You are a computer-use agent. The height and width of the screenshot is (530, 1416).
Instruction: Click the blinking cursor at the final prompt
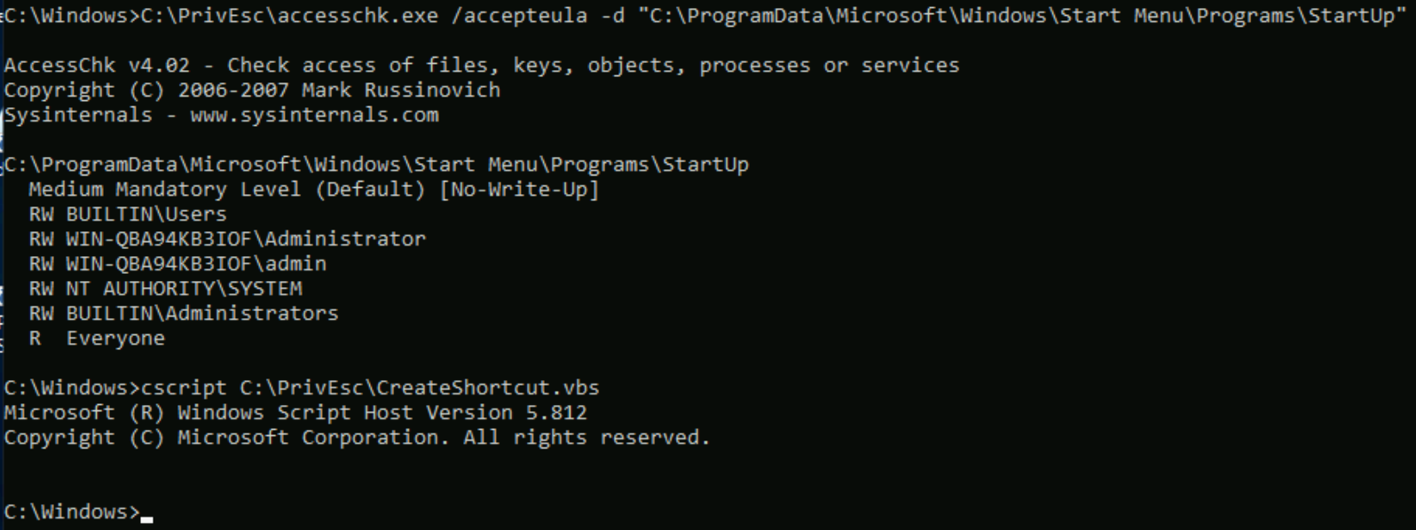tap(146, 517)
